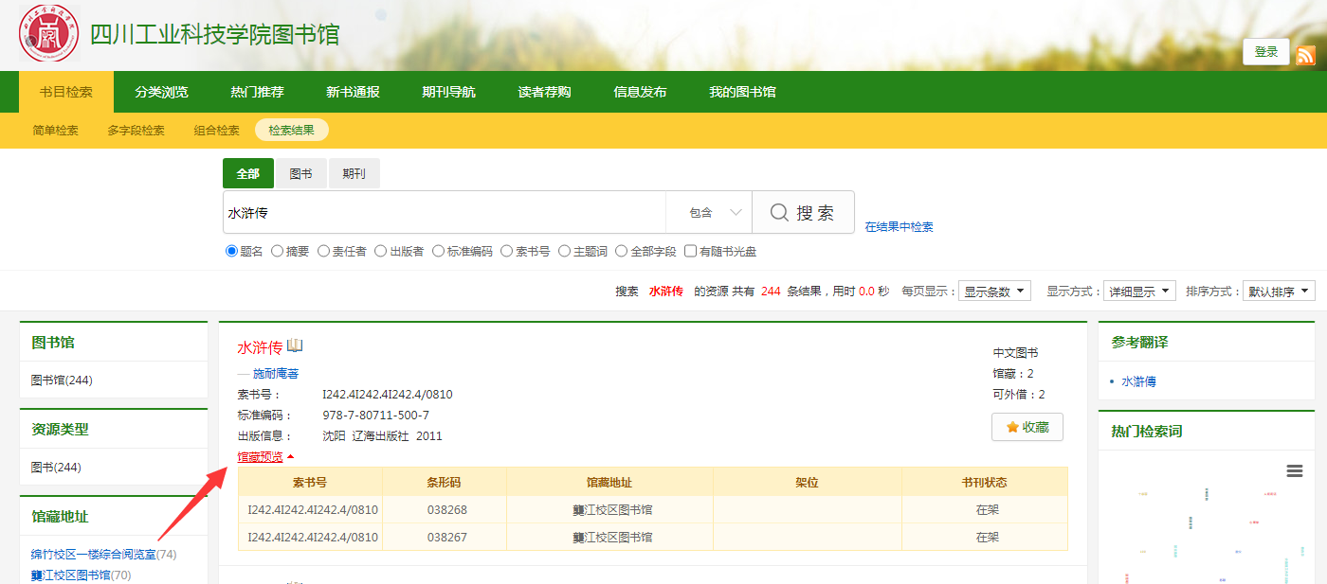This screenshot has width=1327, height=584.
Task: Enable the 有随书光盘 checkbox
Action: pos(691,252)
